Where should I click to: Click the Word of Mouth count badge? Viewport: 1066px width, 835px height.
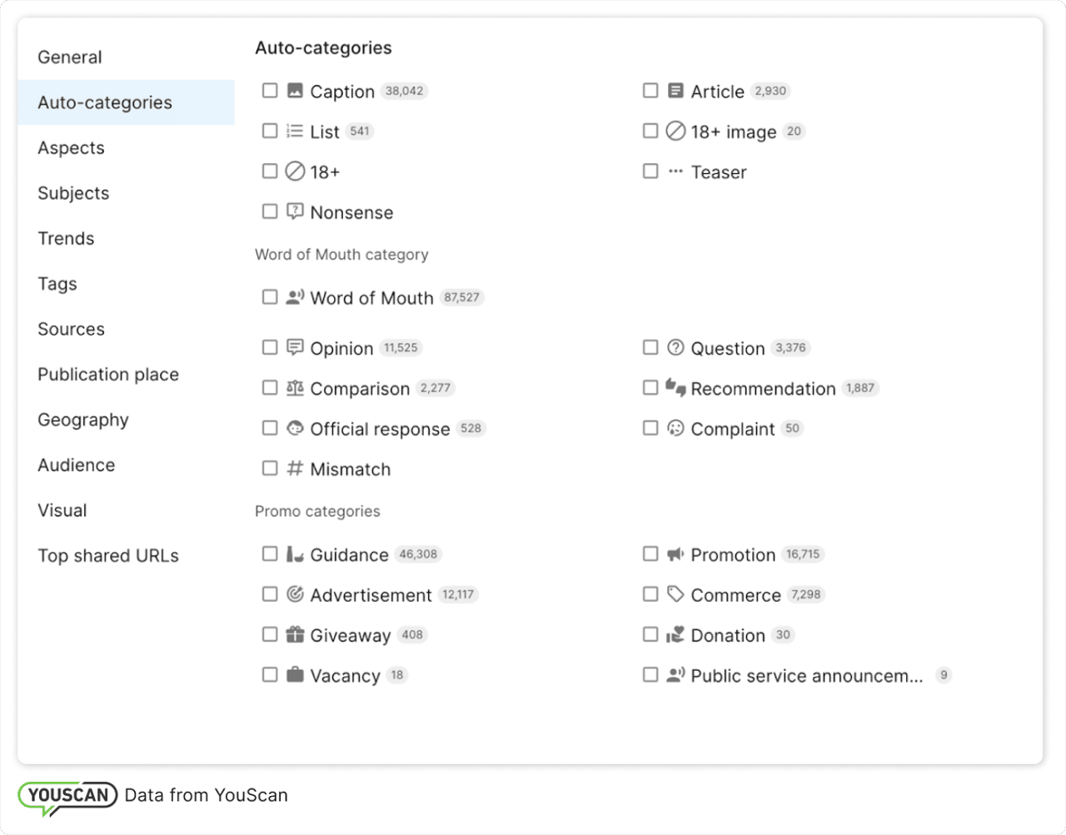click(461, 297)
